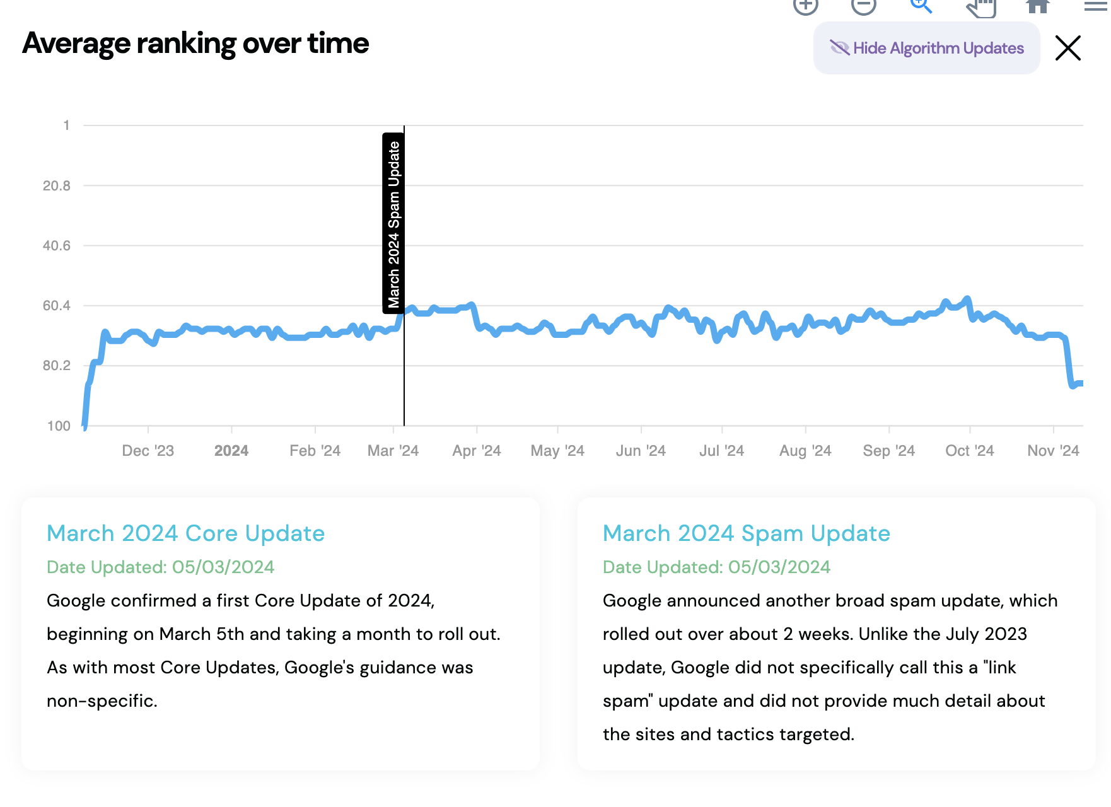Click the Aug '24 axis label
This screenshot has width=1111, height=807.
pyautogui.click(x=805, y=451)
